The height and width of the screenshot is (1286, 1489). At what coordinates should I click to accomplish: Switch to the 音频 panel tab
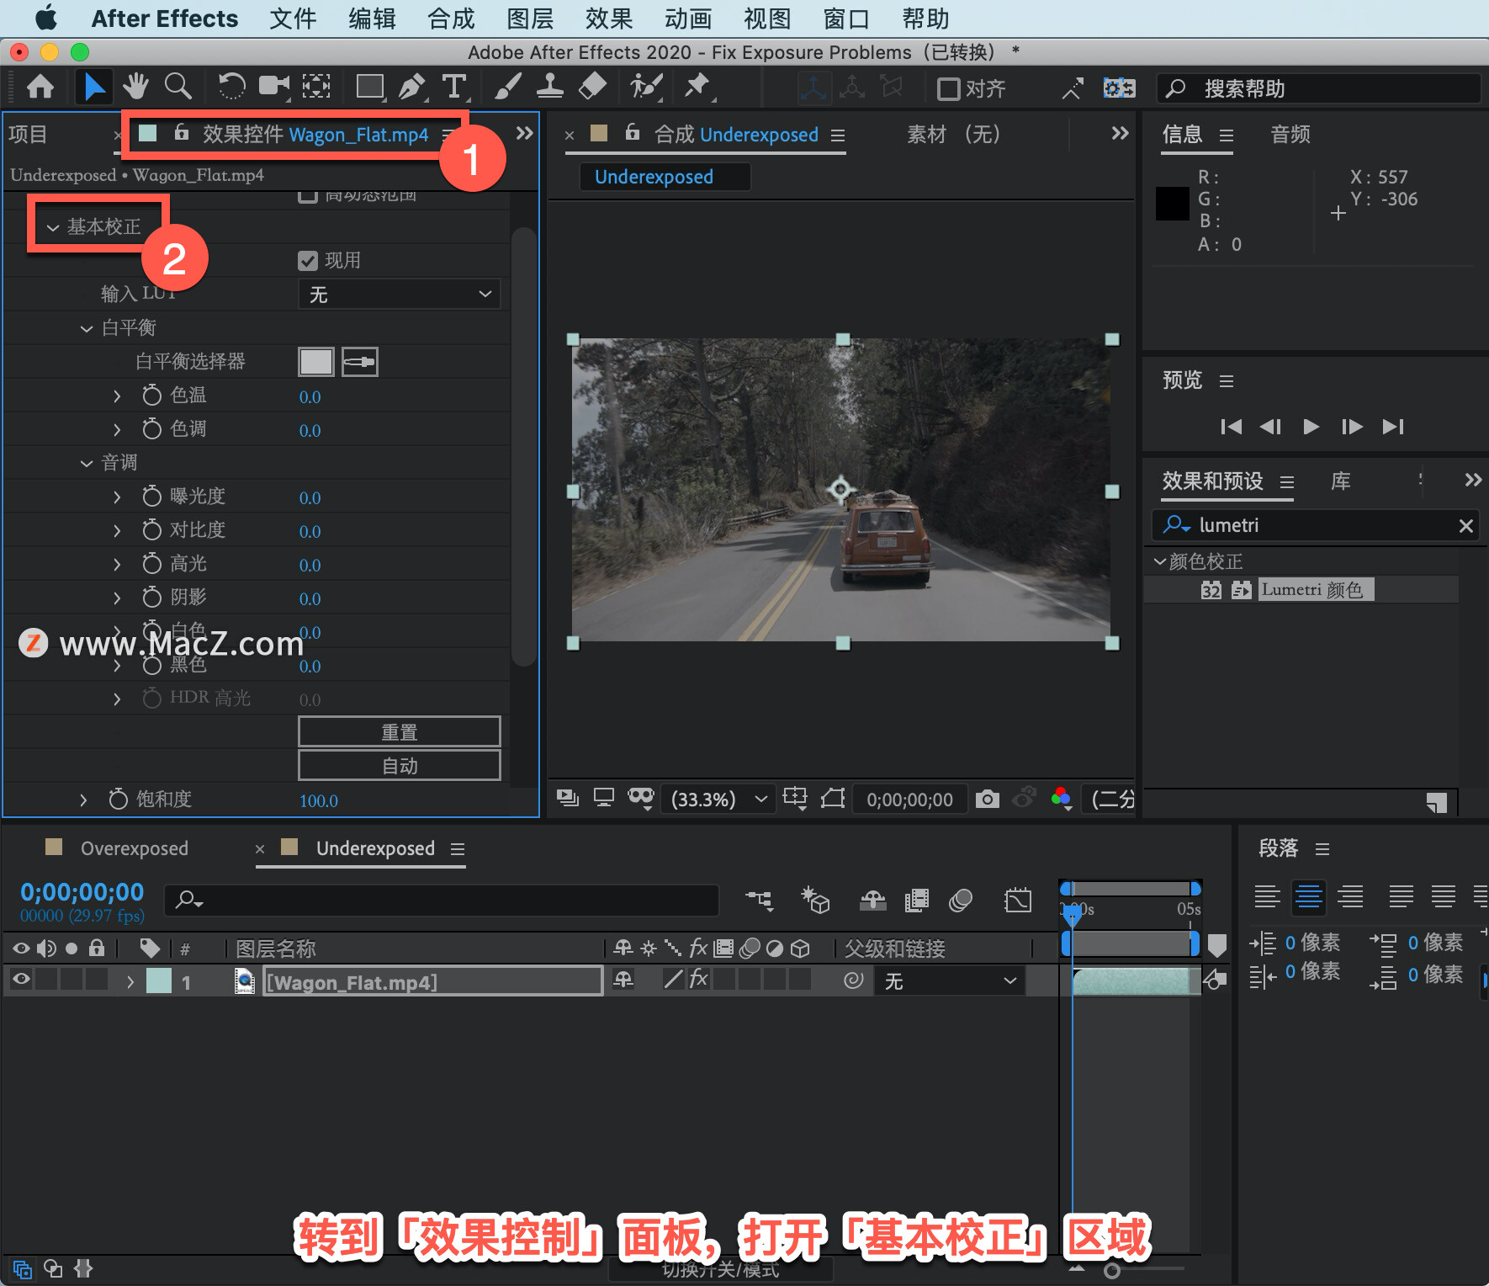(x=1290, y=134)
